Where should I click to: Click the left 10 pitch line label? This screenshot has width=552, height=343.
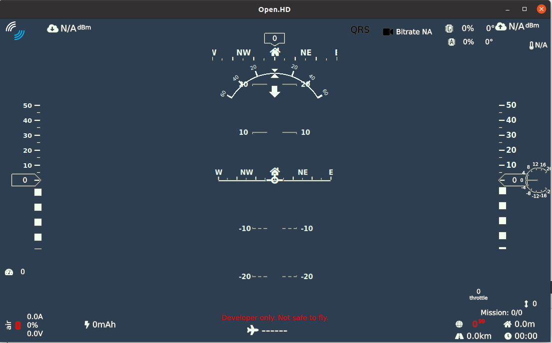coord(244,132)
